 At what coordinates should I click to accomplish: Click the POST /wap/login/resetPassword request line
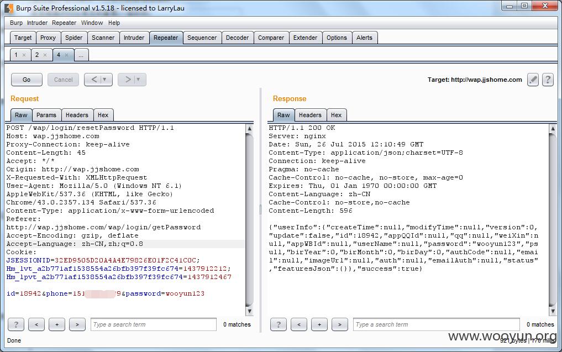(90, 128)
